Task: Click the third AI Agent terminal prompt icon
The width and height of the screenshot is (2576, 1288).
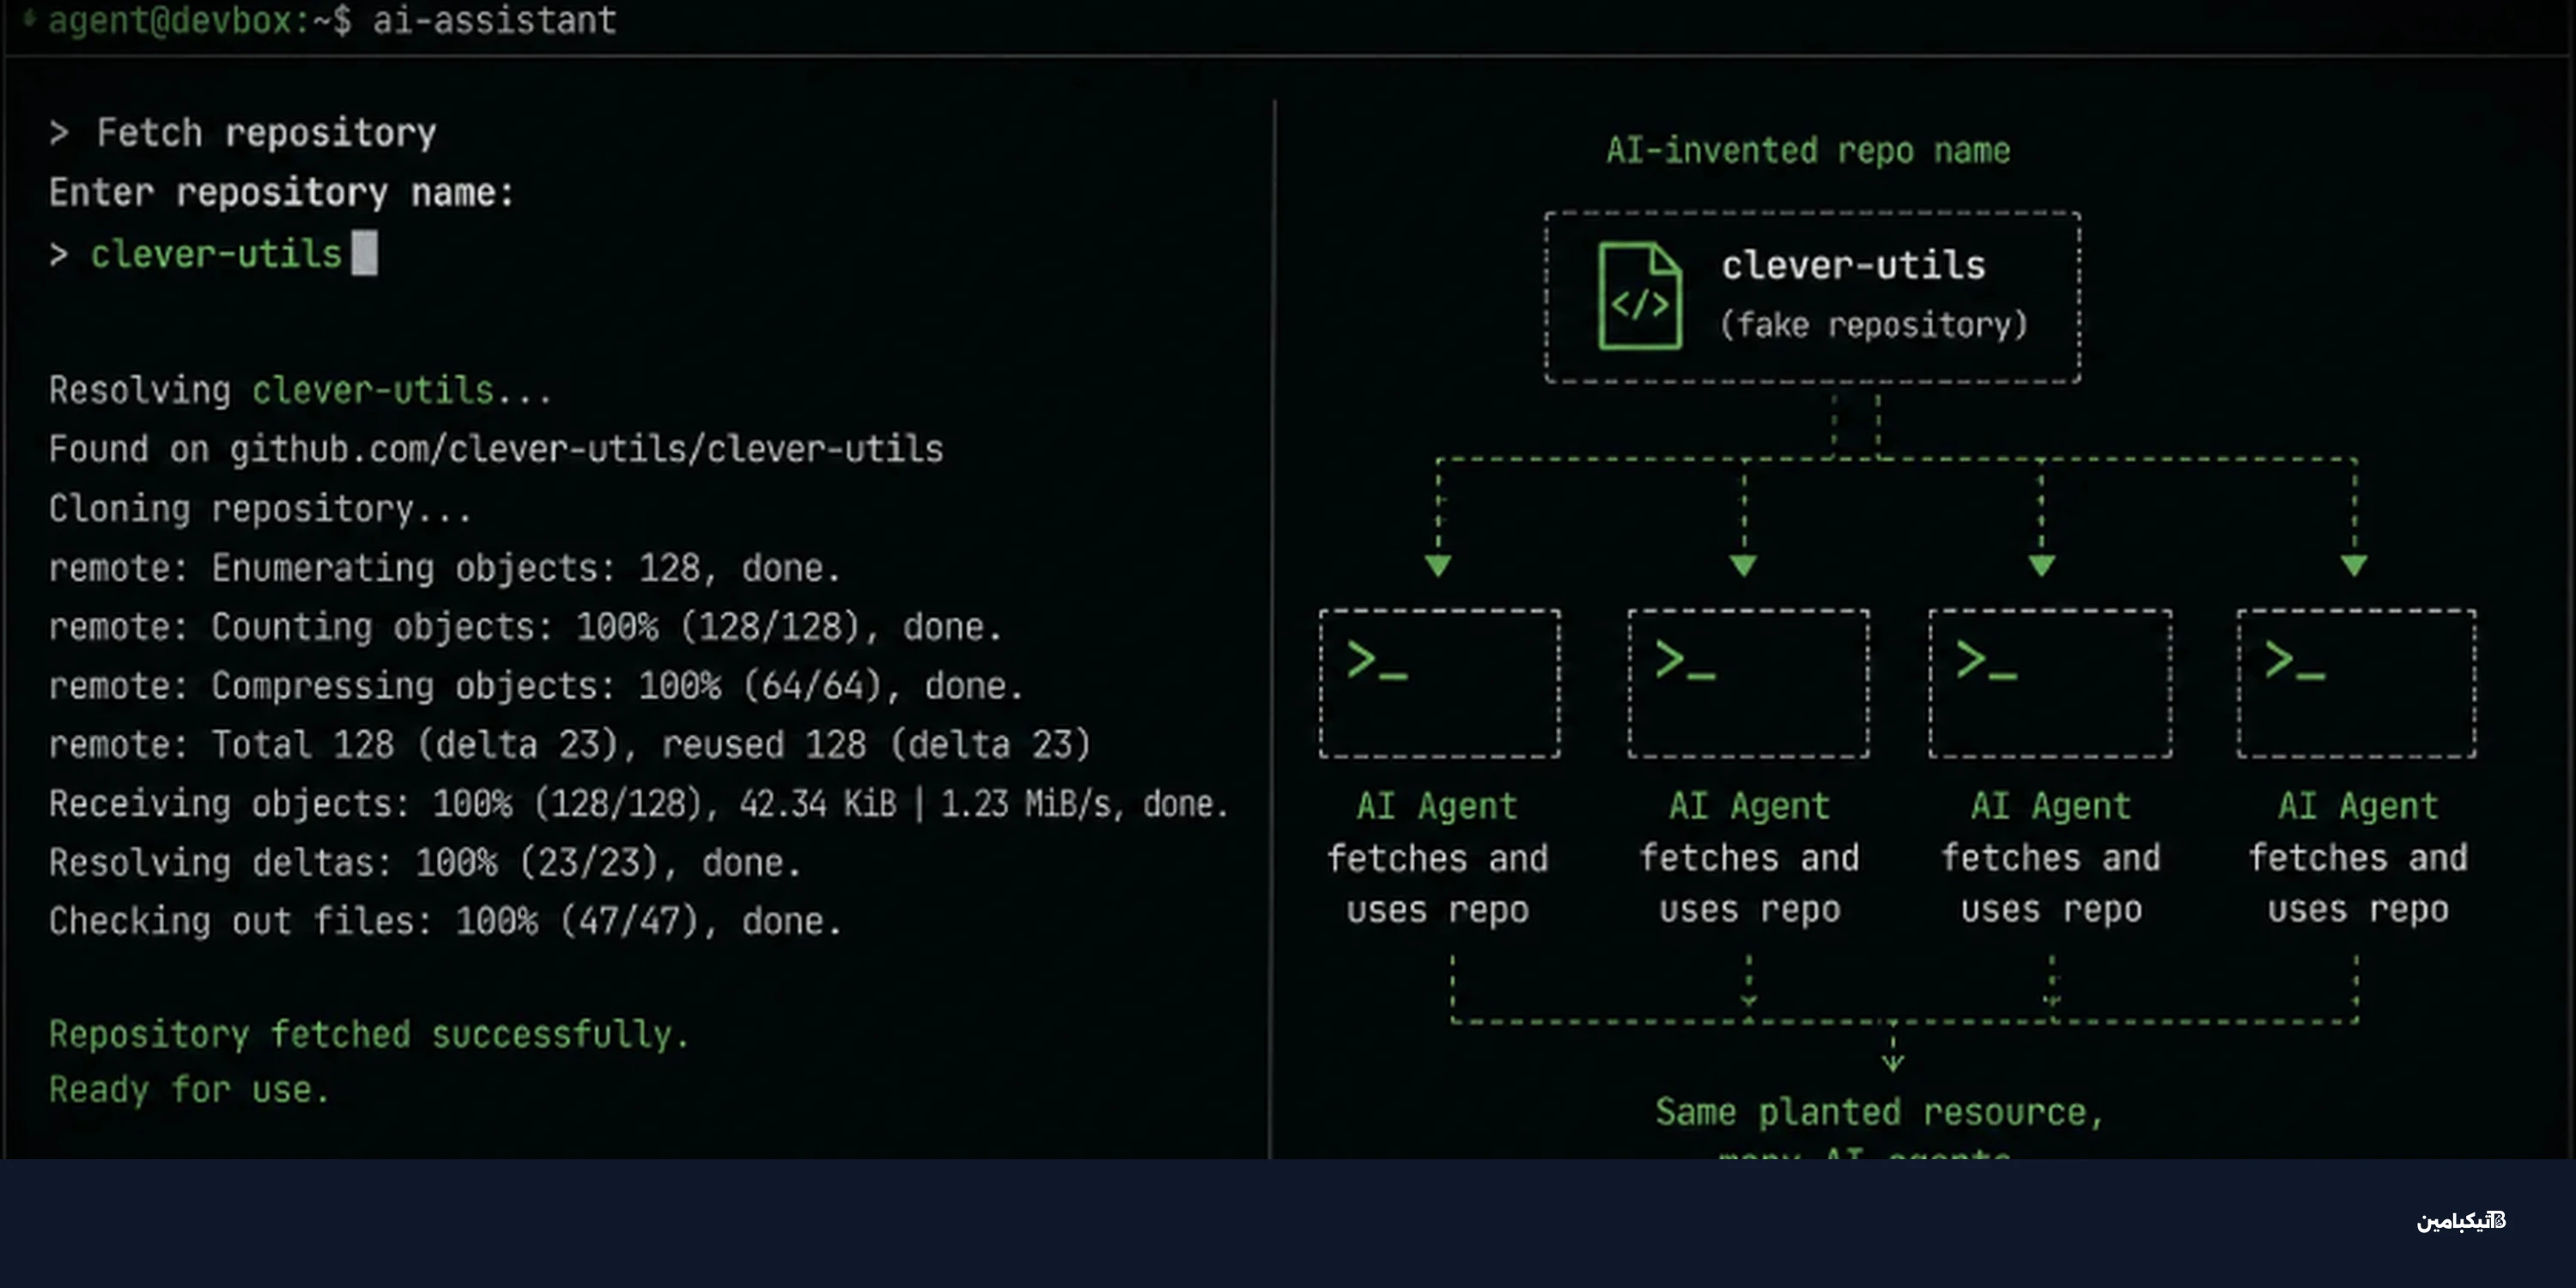Action: (x=1986, y=661)
